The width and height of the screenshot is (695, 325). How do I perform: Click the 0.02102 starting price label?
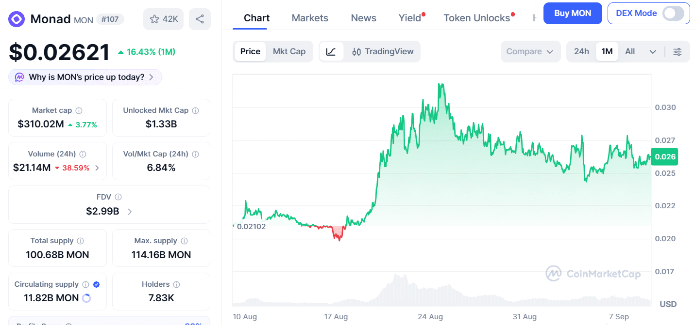pyautogui.click(x=251, y=226)
